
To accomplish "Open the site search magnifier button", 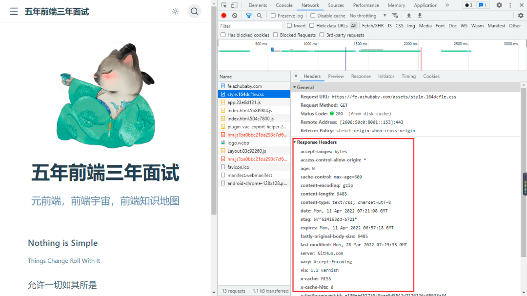I will coord(194,11).
